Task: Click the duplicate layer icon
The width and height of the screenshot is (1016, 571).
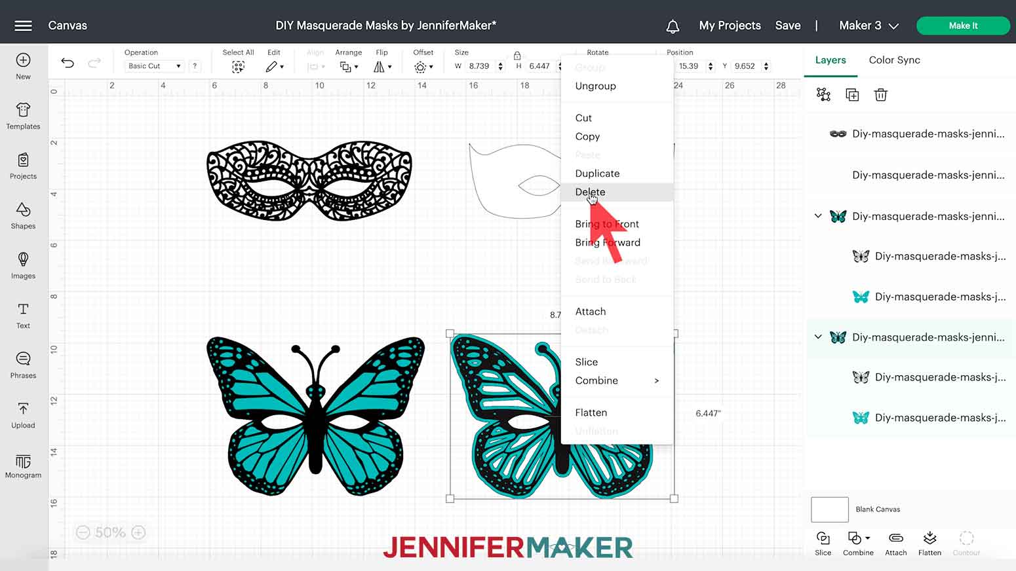Action: point(852,95)
